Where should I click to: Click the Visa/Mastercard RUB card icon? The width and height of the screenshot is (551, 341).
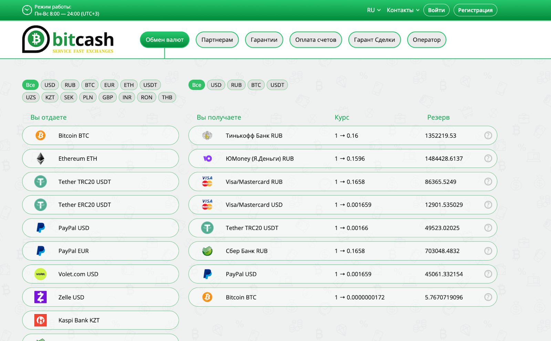click(207, 181)
